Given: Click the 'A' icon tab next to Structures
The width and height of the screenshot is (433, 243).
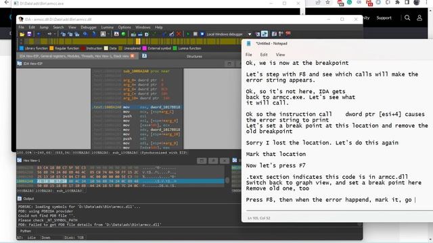Looking at the screenshot, I should [144, 56].
